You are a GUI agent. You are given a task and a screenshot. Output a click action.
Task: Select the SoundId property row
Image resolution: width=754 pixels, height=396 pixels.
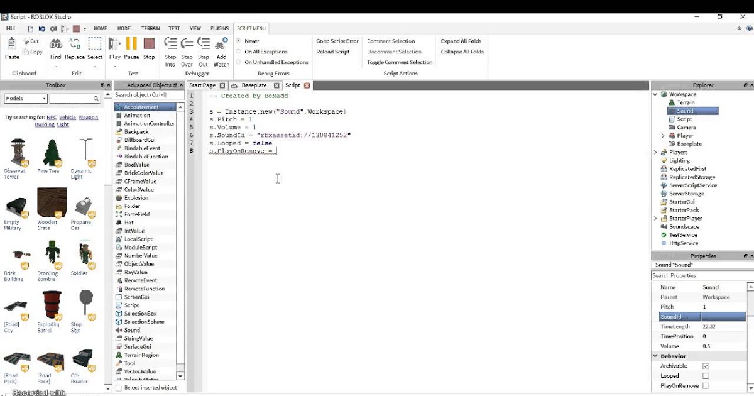click(702, 317)
